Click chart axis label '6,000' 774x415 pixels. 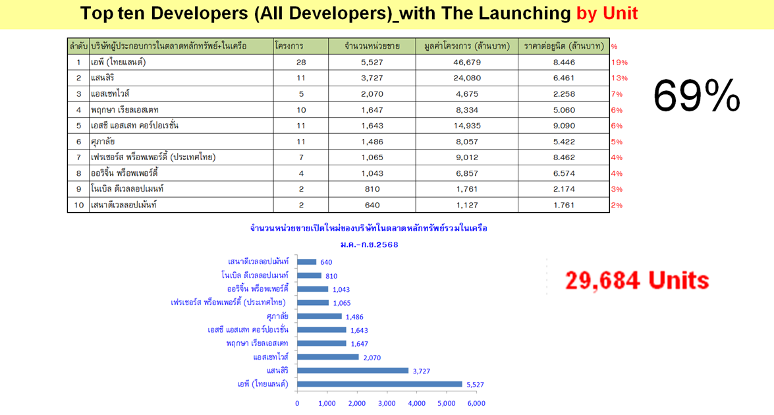pos(476,403)
